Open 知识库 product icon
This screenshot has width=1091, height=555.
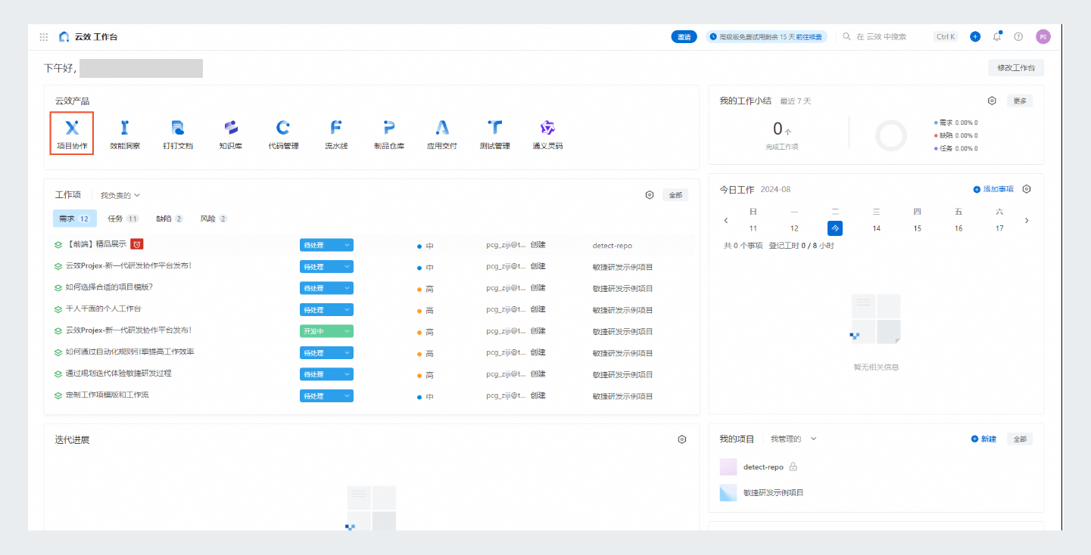pos(231,135)
